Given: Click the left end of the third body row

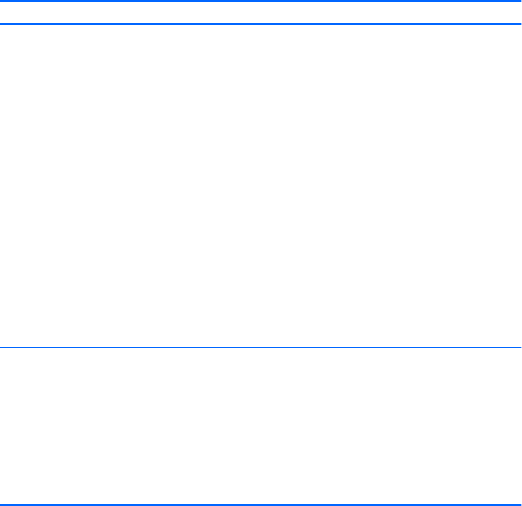Looking at the screenshot, I should pos(7,287).
